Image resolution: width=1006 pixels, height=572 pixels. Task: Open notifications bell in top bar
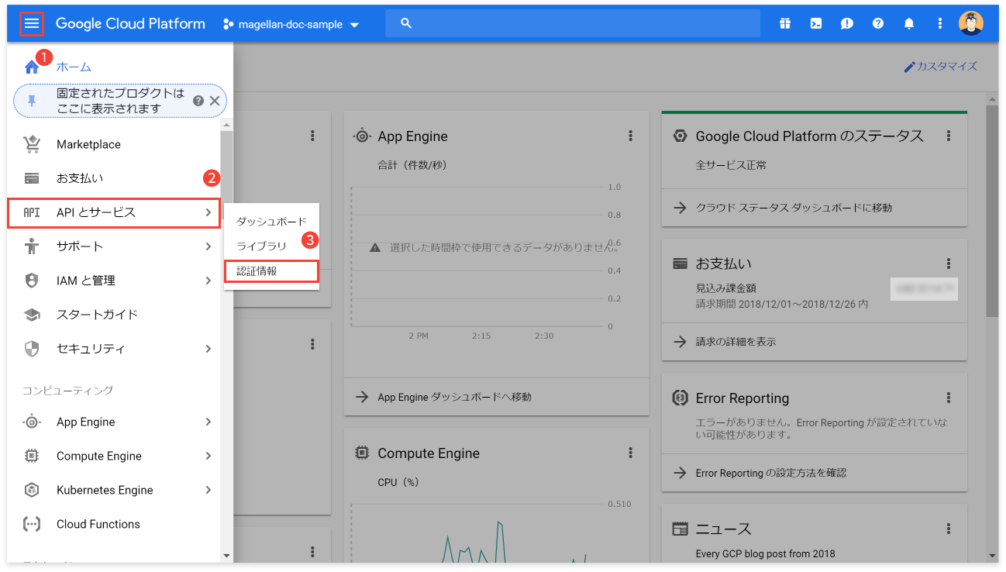[x=909, y=23]
